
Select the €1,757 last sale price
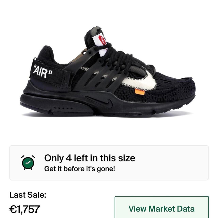click(25, 209)
